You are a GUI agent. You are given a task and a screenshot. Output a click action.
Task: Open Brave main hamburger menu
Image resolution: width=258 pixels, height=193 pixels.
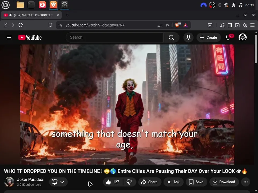[x=252, y=25]
